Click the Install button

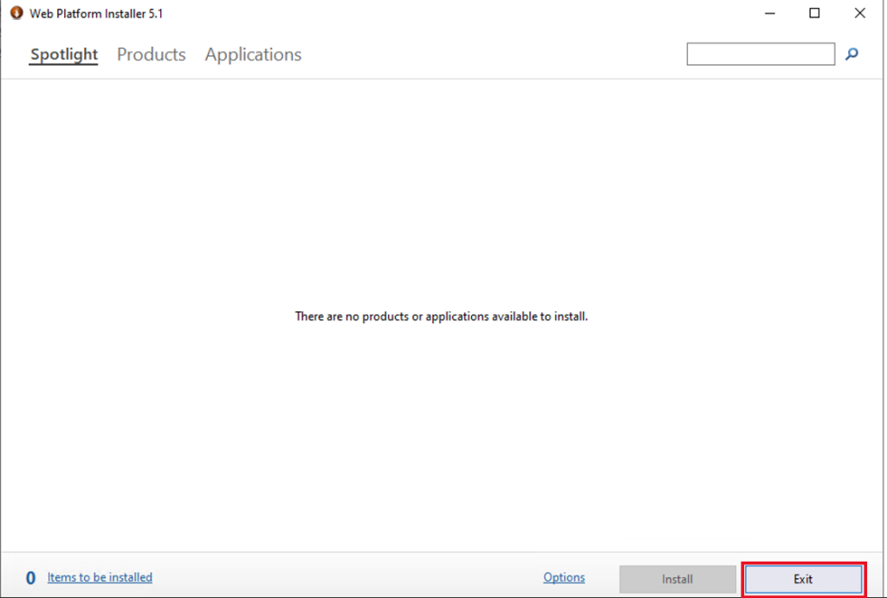[x=677, y=579]
